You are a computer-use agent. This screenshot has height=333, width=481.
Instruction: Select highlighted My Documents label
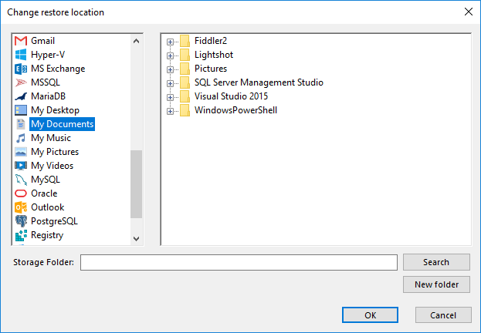(x=62, y=124)
